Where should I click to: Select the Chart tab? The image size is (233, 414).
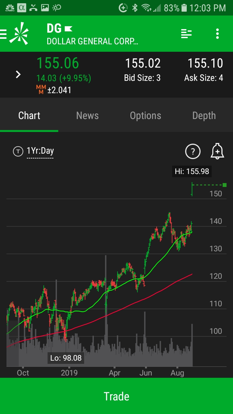tap(29, 116)
